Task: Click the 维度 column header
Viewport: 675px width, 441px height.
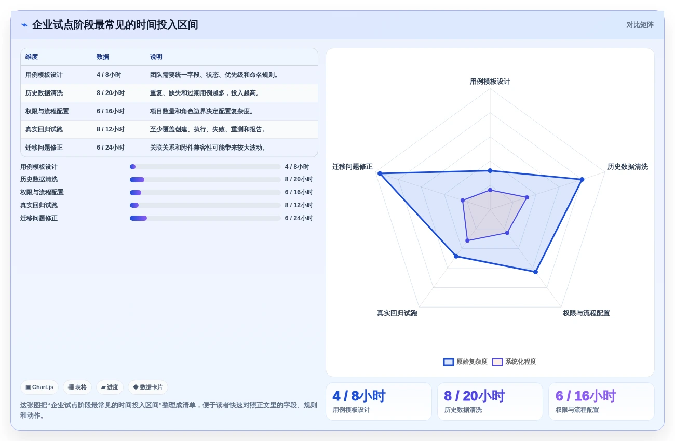Action: 32,57
